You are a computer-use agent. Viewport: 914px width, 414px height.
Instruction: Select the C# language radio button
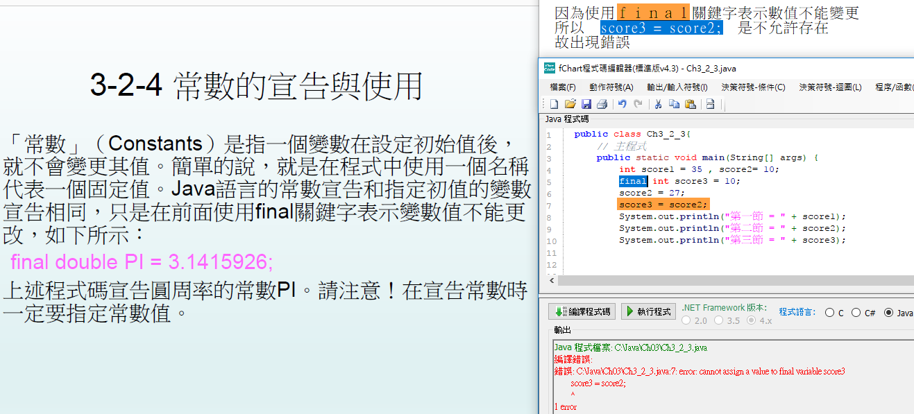856,313
